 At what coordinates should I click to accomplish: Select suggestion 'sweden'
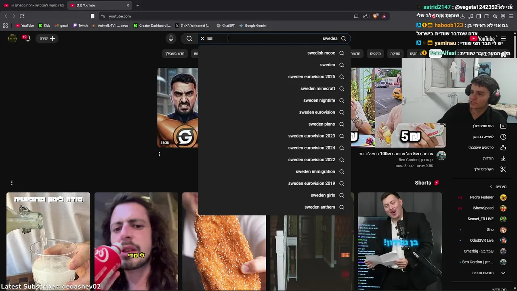pos(275,65)
